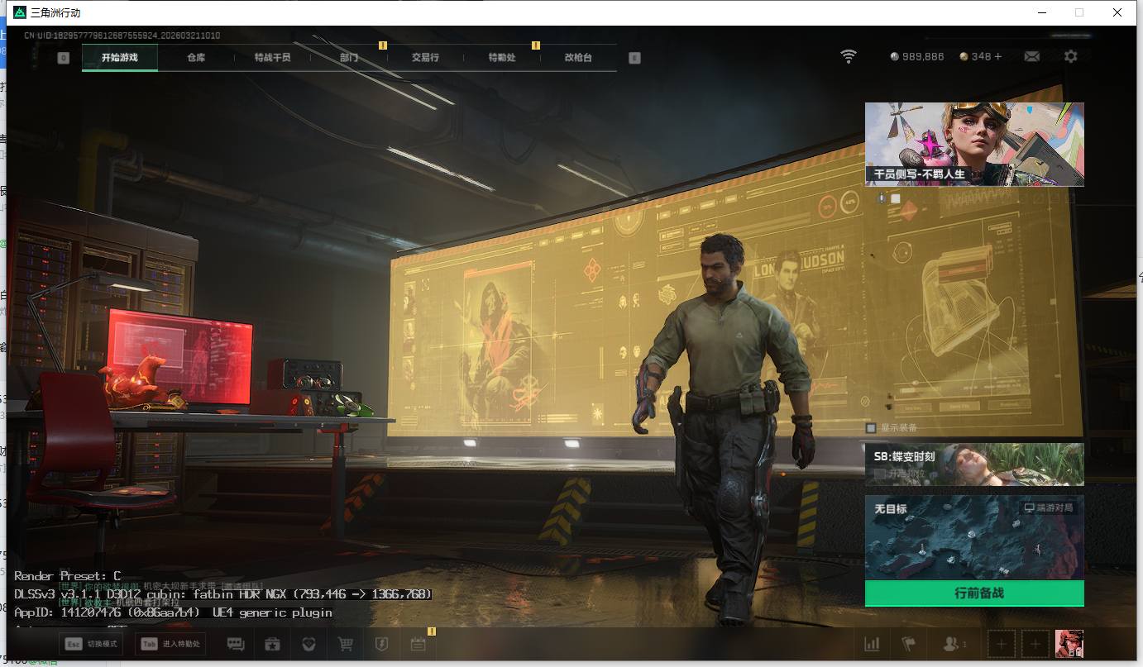Image resolution: width=1143 pixels, height=667 pixels.
Task: Open the shopping cart store icon
Action: [346, 644]
